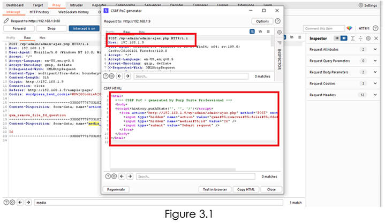
Task: Pick highlight color for intercepted item
Action: tap(350, 28)
